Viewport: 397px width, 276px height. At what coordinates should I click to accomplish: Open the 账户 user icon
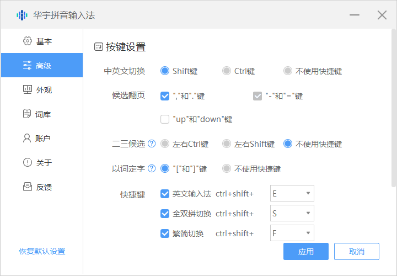point(27,139)
